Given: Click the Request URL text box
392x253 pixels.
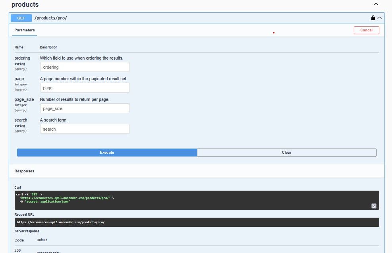Looking at the screenshot, I should tap(197, 222).
